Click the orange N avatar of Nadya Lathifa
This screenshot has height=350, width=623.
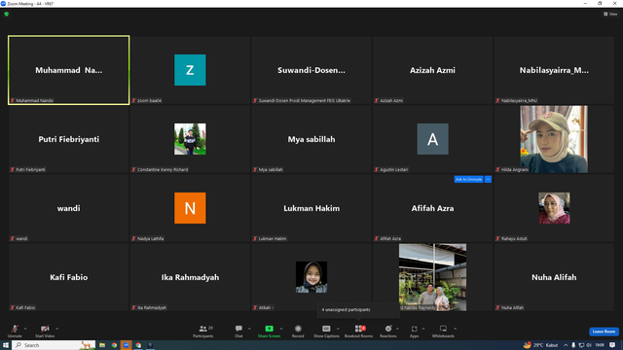(x=190, y=208)
